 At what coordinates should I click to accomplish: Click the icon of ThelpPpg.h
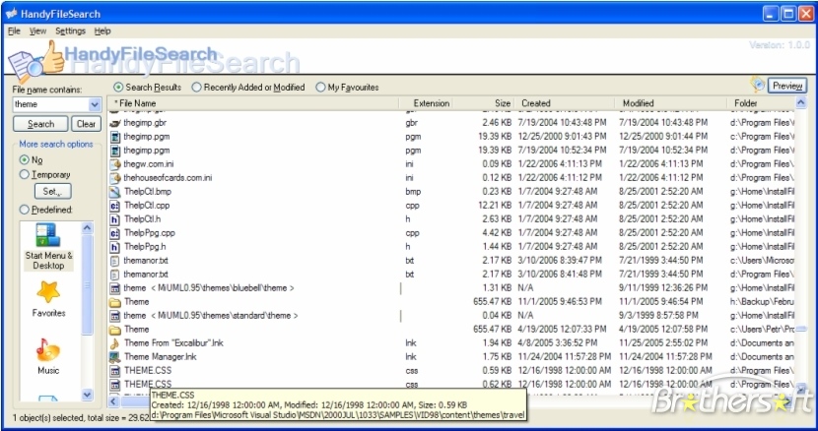coord(114,247)
